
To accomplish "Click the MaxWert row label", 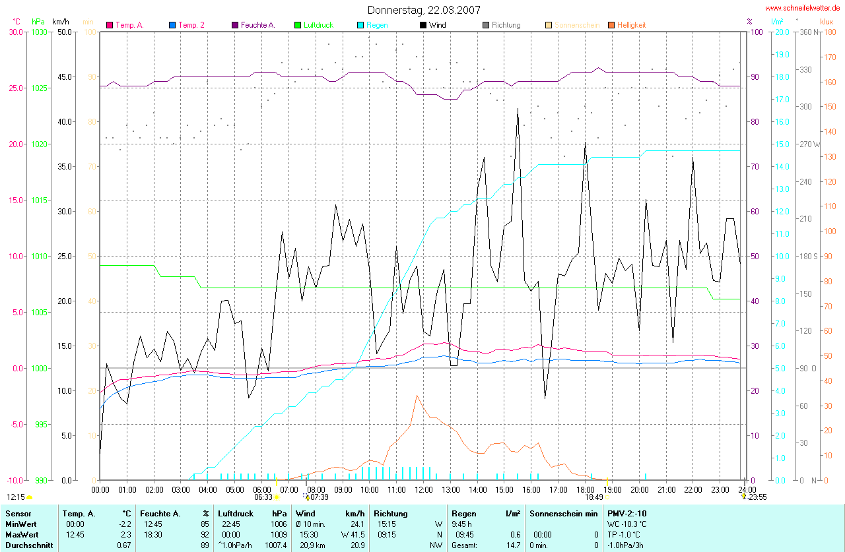I will pyautogui.click(x=22, y=534).
